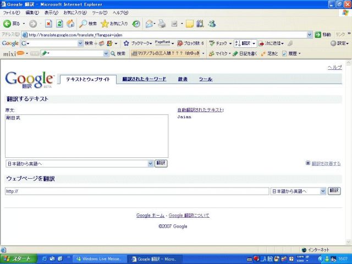
Task: Open the History icon in IE toolbar
Action: 136,24
